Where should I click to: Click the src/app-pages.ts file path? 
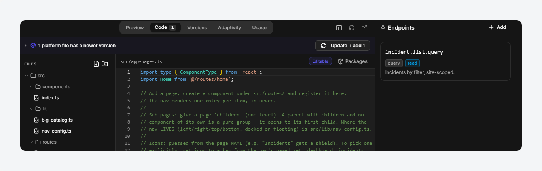[141, 62]
